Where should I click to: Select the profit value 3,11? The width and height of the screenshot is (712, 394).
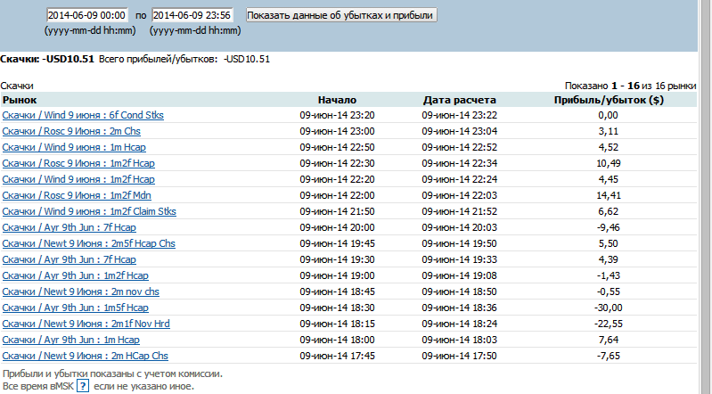609,131
